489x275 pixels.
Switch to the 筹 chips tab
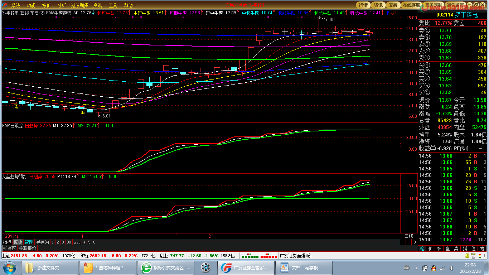pos(483,248)
